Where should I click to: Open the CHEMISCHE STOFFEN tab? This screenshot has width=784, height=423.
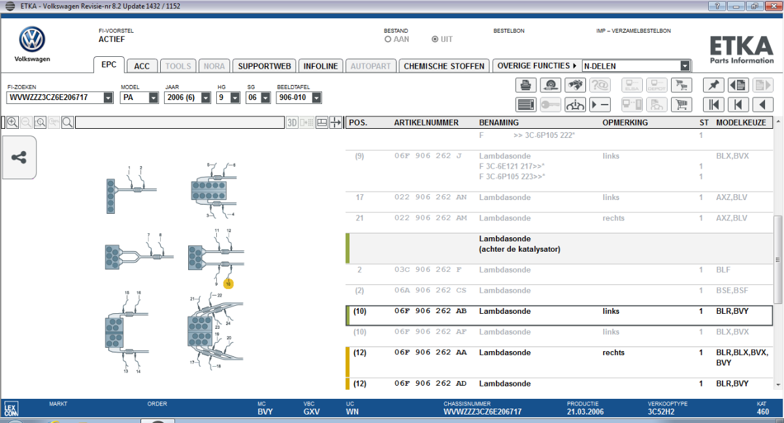pyautogui.click(x=444, y=66)
